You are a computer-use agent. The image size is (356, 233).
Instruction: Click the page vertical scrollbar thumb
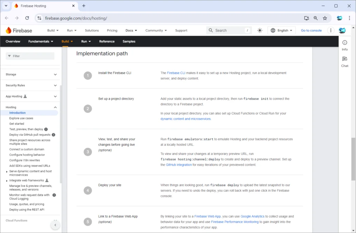point(353,159)
